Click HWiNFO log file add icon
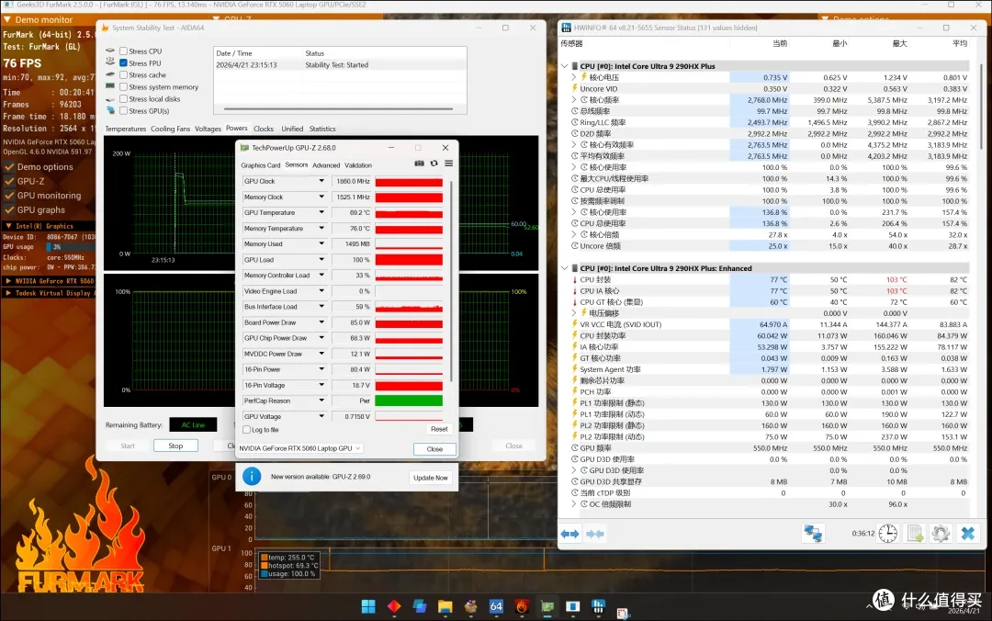992x621 pixels. coord(915,534)
